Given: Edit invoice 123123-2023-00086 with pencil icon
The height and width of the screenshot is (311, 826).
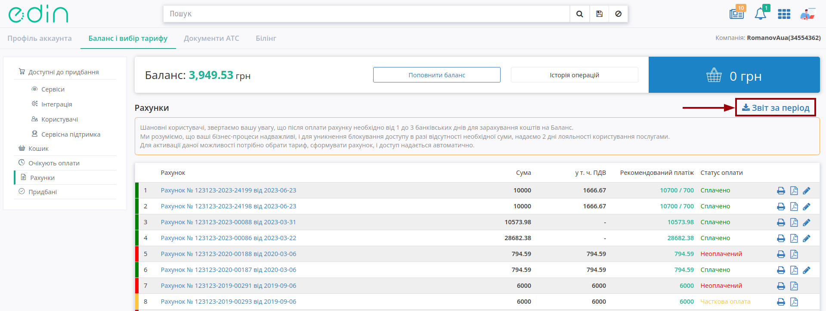Looking at the screenshot, I should point(807,238).
